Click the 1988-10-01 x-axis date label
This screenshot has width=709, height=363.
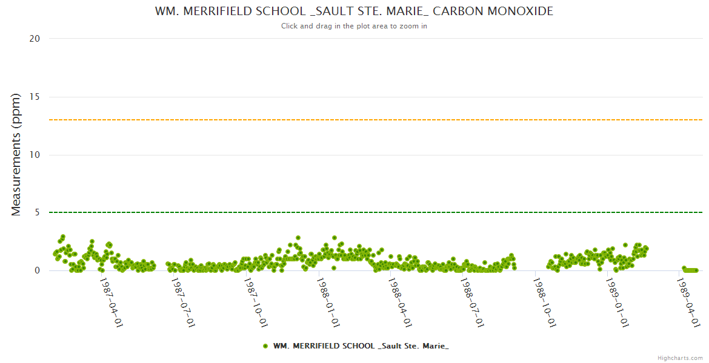point(544,302)
